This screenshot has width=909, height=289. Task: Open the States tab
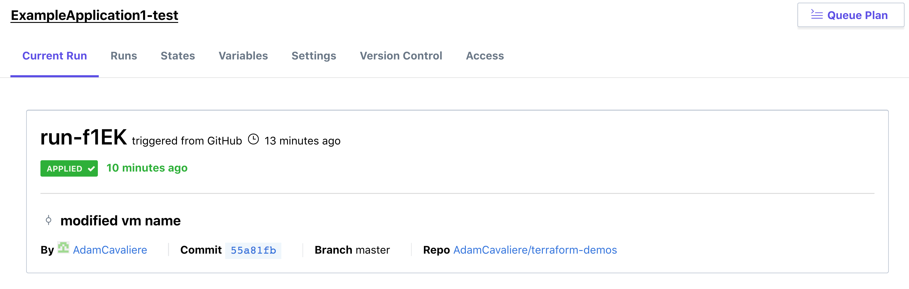pos(178,56)
